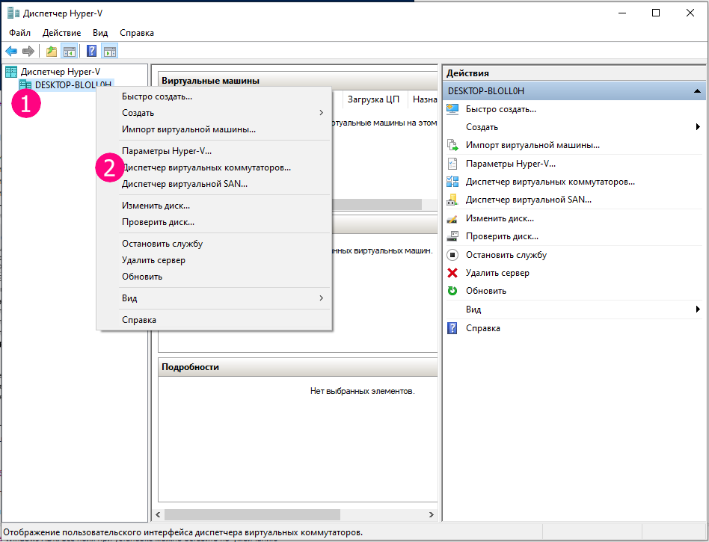709x542 pixels.
Task: Choose Импорт виртуальной машины... in context menu
Action: coord(215,129)
